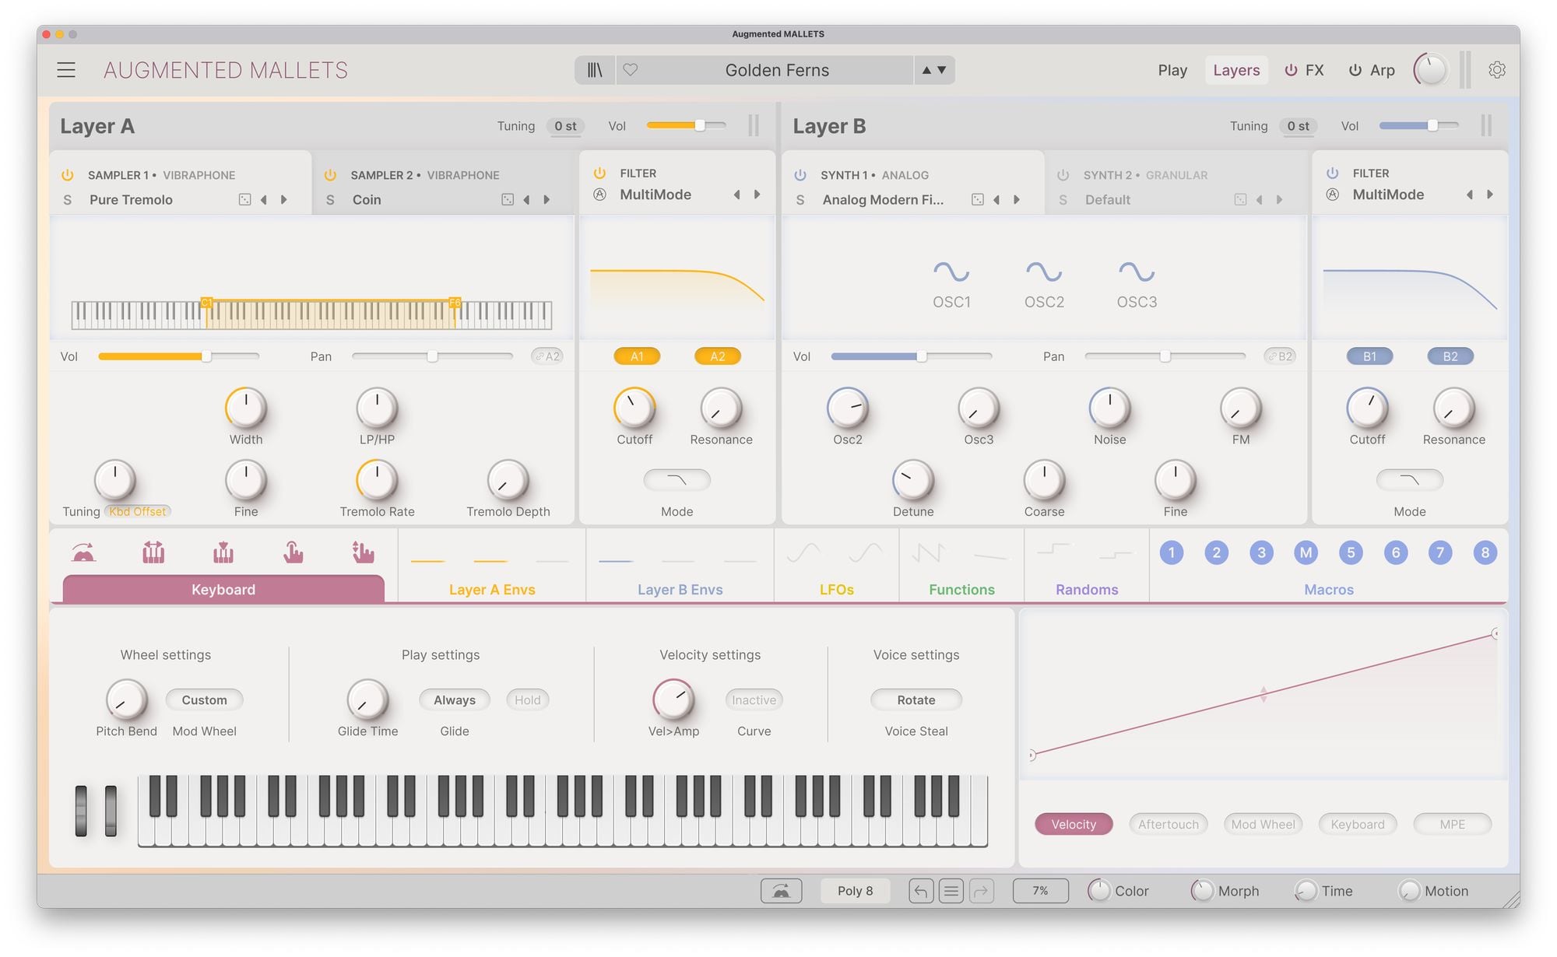Screen dimensions: 1557x957
Task: Randomize Analog Modern synth with dice icon
Action: 978,200
